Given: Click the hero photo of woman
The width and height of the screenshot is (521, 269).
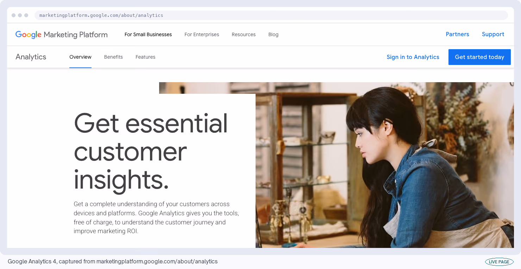Looking at the screenshot, I should pos(385,165).
